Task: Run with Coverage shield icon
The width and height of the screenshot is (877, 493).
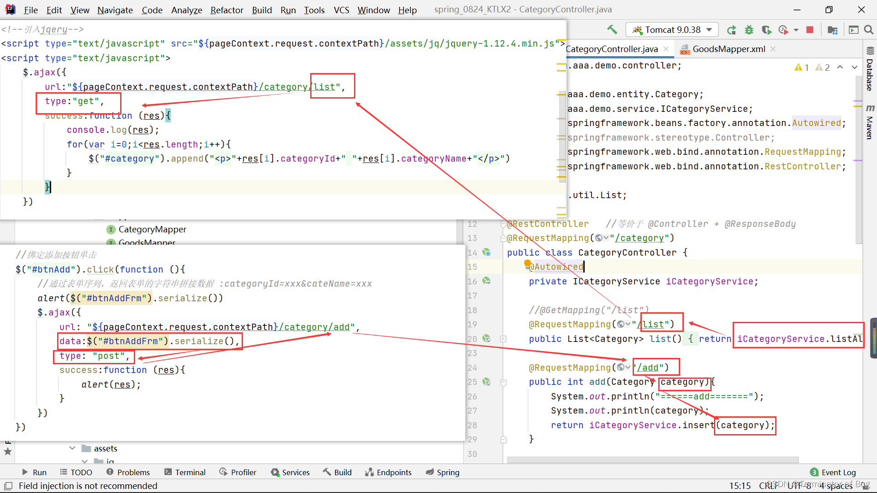Action: pos(766,30)
